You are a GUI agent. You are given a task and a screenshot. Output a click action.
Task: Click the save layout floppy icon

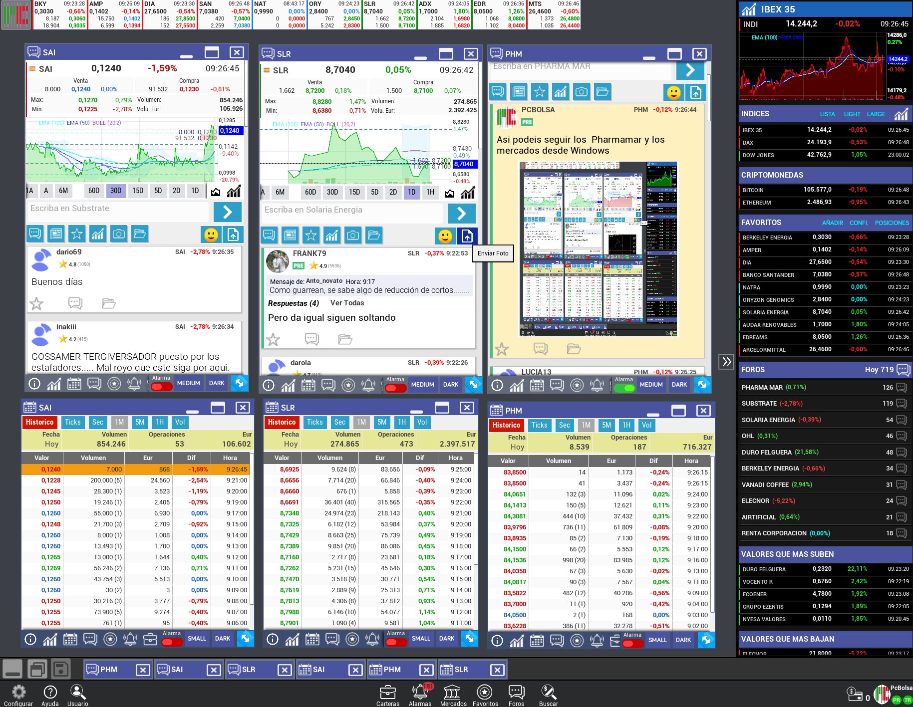click(x=60, y=669)
